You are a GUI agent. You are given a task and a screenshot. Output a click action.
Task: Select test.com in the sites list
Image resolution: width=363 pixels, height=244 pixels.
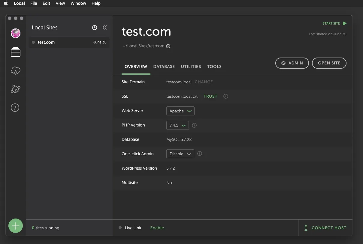pos(69,42)
